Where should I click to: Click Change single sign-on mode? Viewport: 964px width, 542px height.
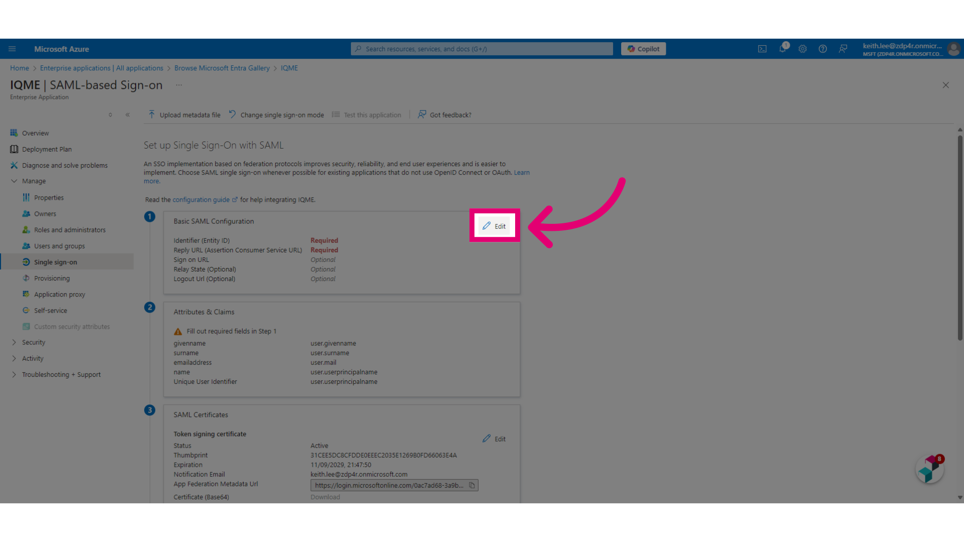[x=276, y=115]
